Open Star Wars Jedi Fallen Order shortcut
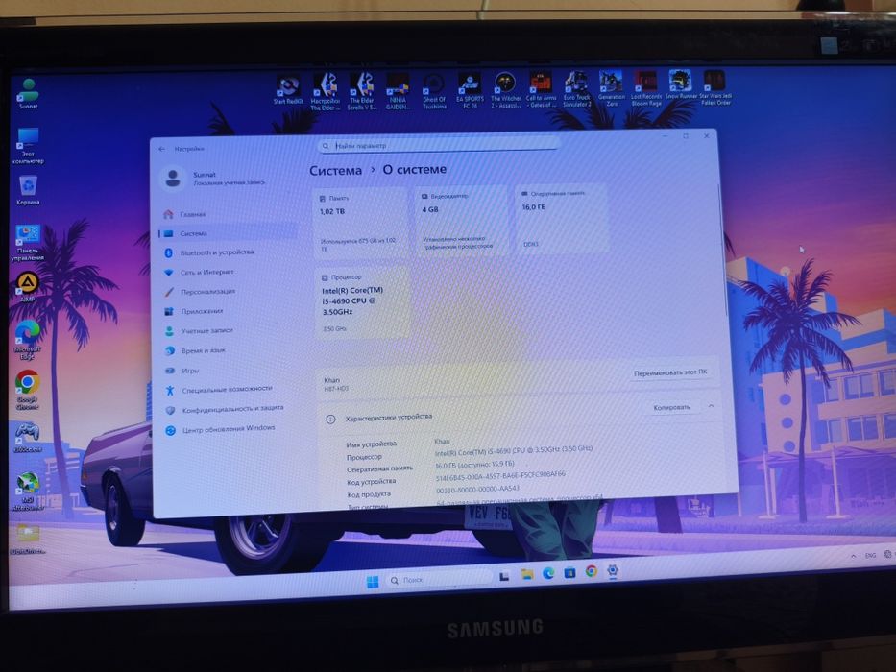 715,87
